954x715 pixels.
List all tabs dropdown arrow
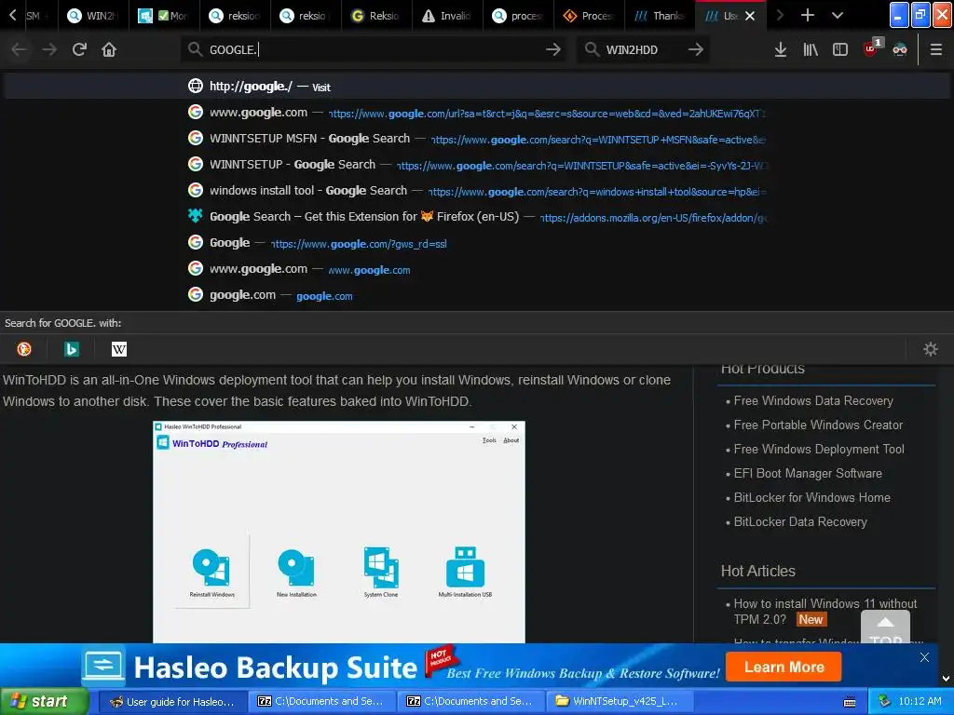tap(838, 15)
